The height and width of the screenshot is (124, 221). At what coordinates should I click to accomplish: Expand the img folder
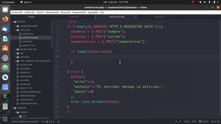[x=15, y=53]
